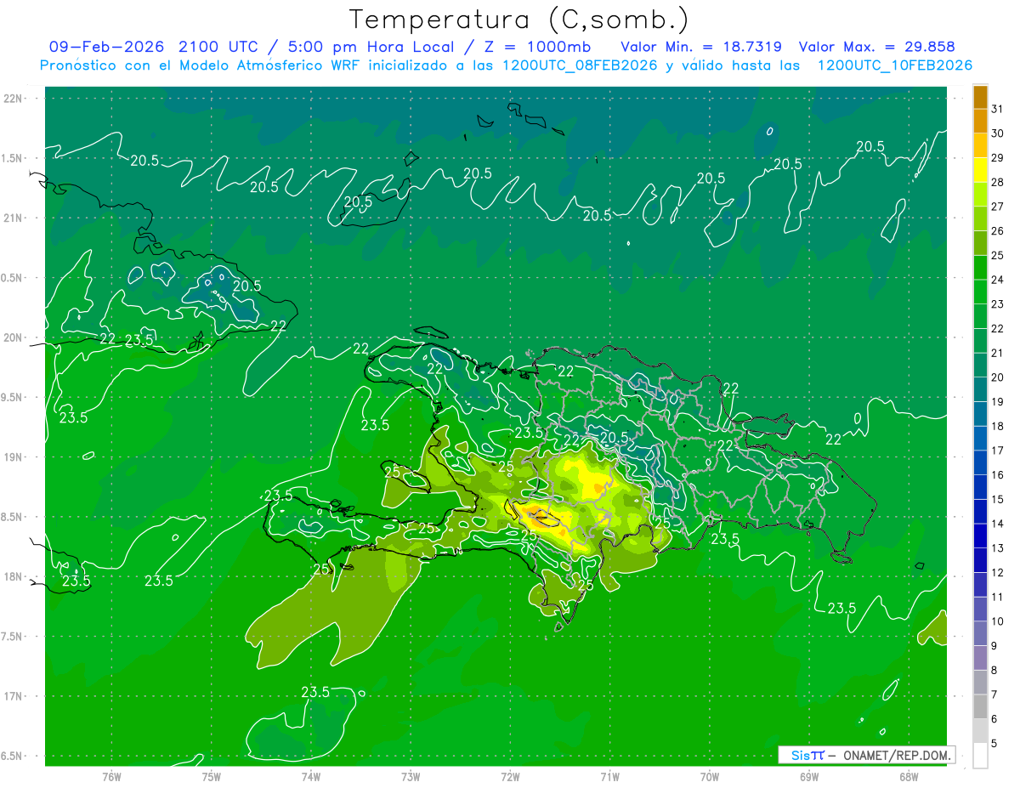
Task: Click the 1200UTC_10FEB2026 forecast end time
Action: (x=894, y=65)
